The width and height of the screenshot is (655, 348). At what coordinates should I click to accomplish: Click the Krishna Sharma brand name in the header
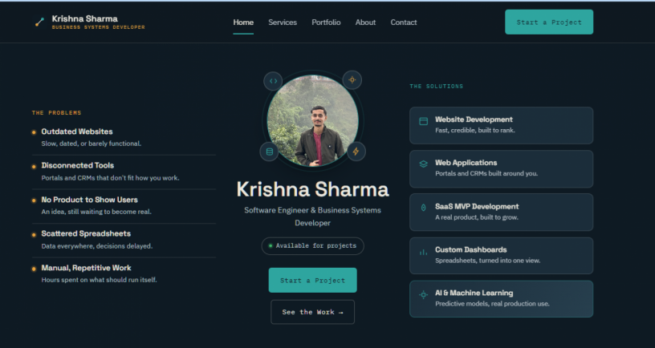pyautogui.click(x=85, y=18)
